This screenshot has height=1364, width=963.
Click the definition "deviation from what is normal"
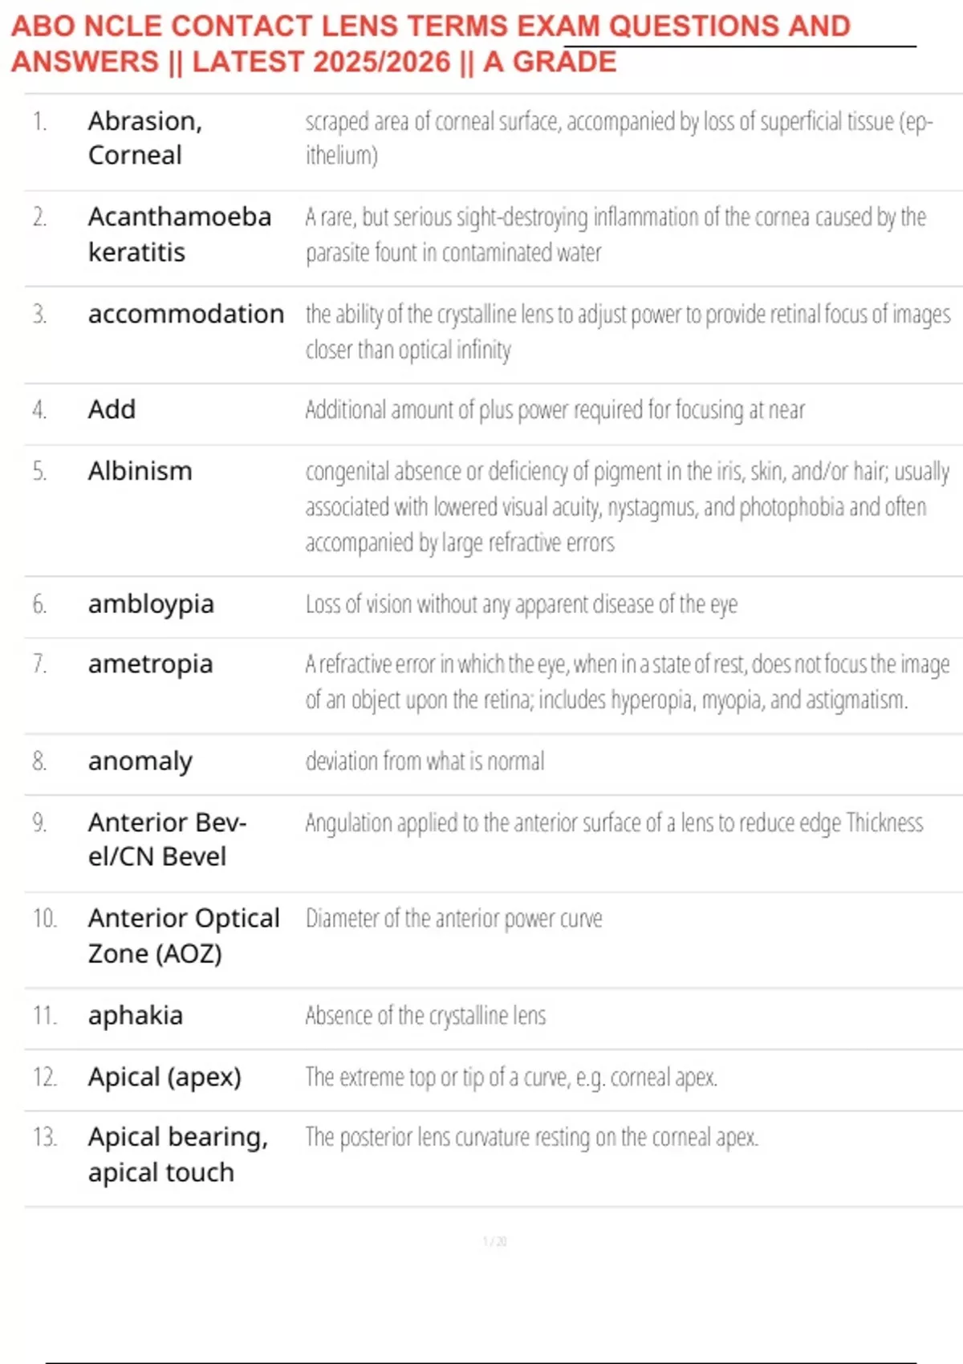click(425, 761)
